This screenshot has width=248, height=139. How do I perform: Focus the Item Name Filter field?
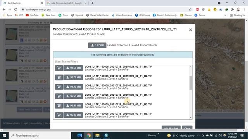click(x=123, y=61)
